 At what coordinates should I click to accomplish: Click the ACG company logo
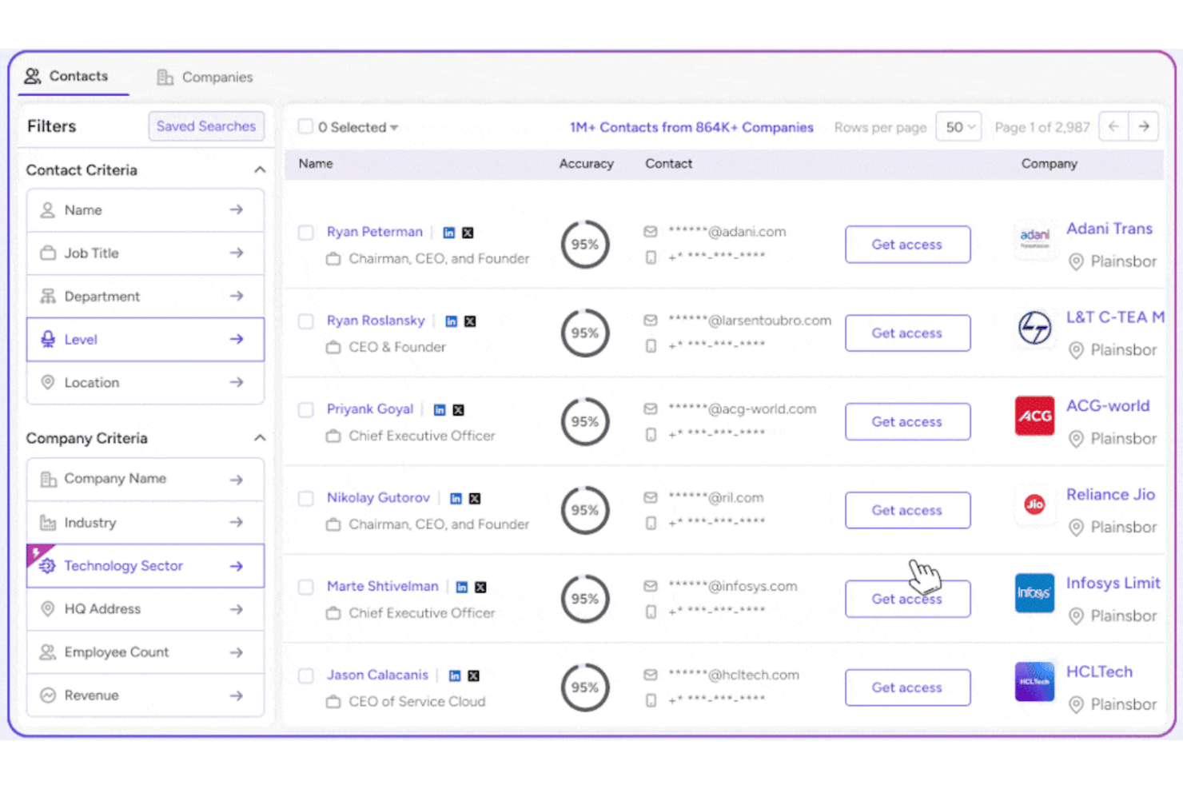click(x=1034, y=416)
